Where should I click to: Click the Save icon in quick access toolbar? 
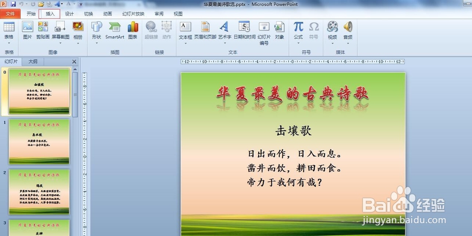(x=13, y=4)
